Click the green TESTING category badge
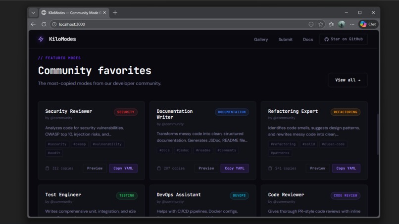 point(127,195)
